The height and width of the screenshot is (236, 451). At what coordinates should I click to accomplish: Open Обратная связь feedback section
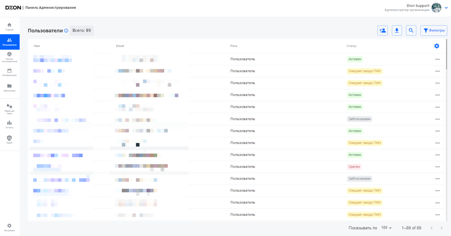10,109
